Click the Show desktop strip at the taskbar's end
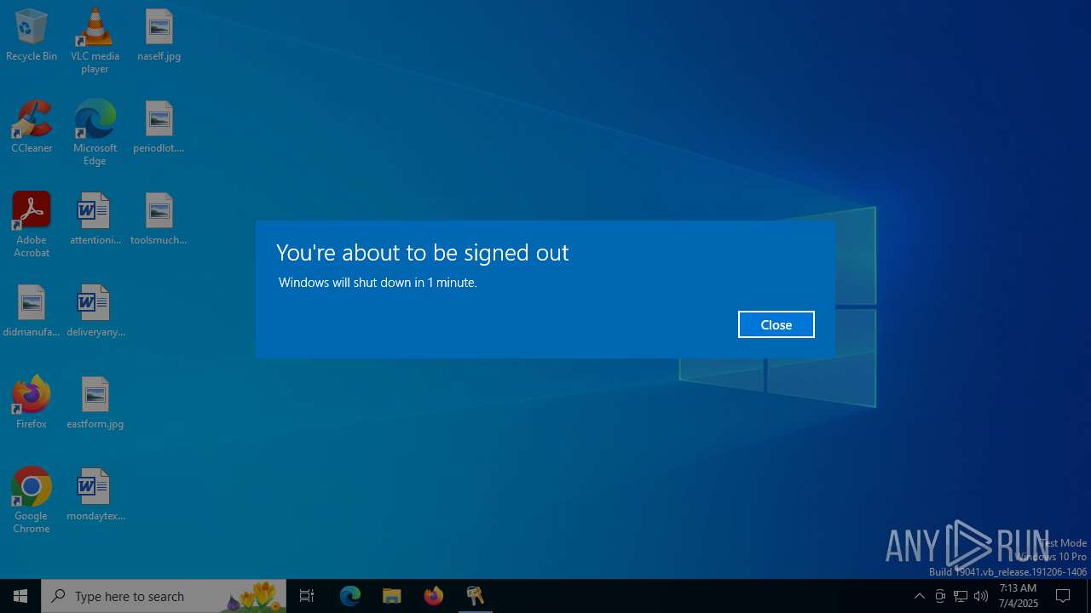 point(1088,596)
